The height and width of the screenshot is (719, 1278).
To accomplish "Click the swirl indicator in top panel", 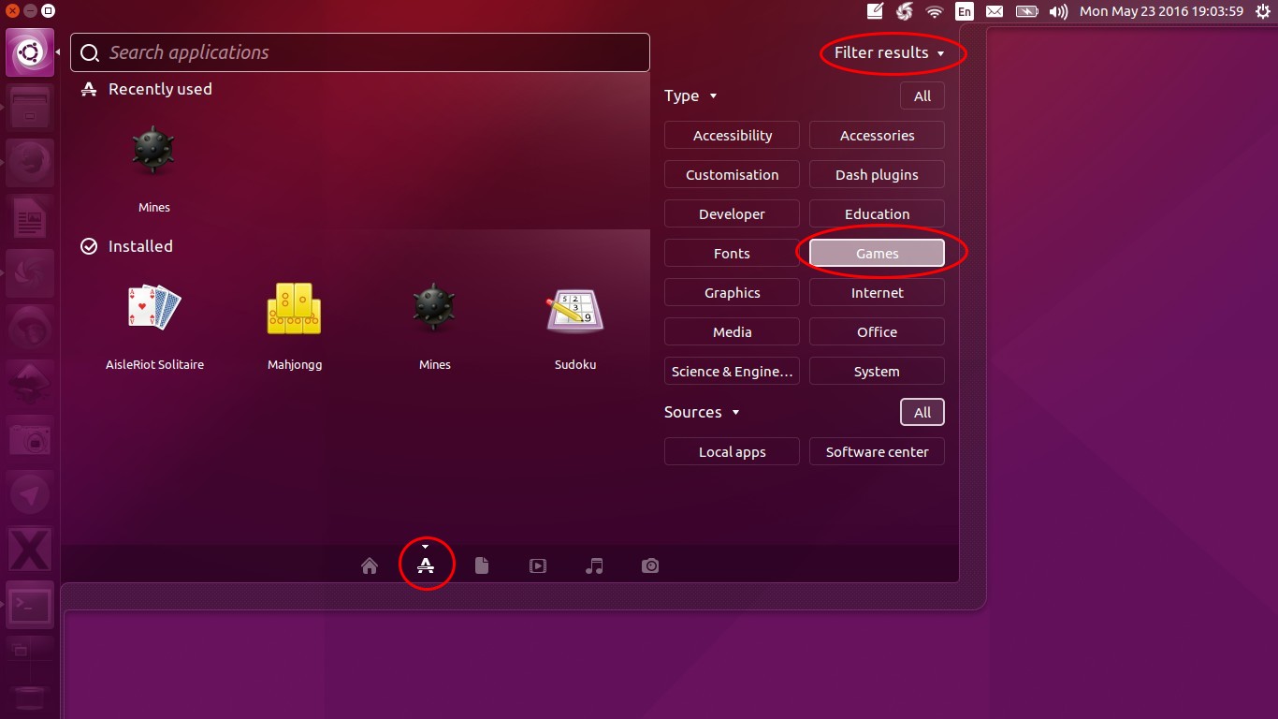I will [x=905, y=11].
